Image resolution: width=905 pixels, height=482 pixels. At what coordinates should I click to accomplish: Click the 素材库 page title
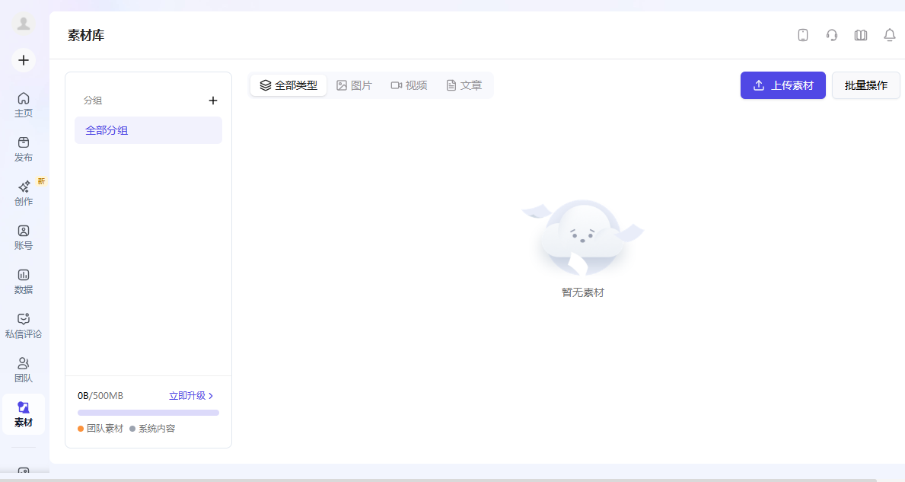click(x=86, y=35)
